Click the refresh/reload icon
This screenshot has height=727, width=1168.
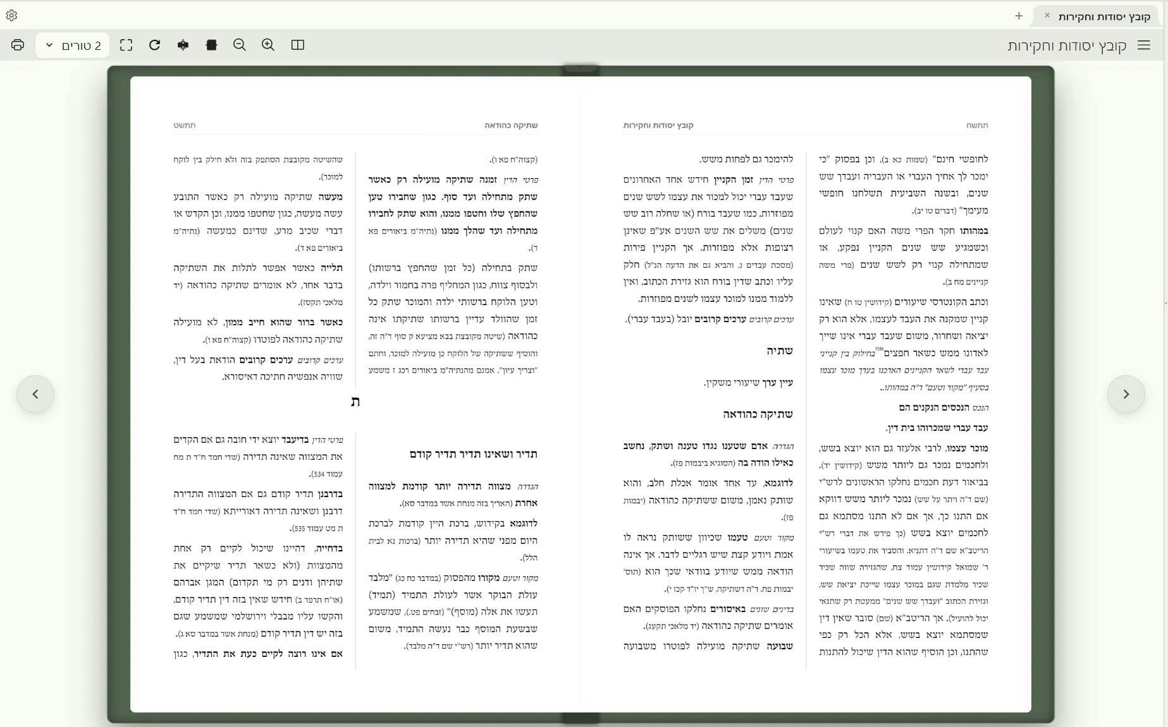(155, 45)
